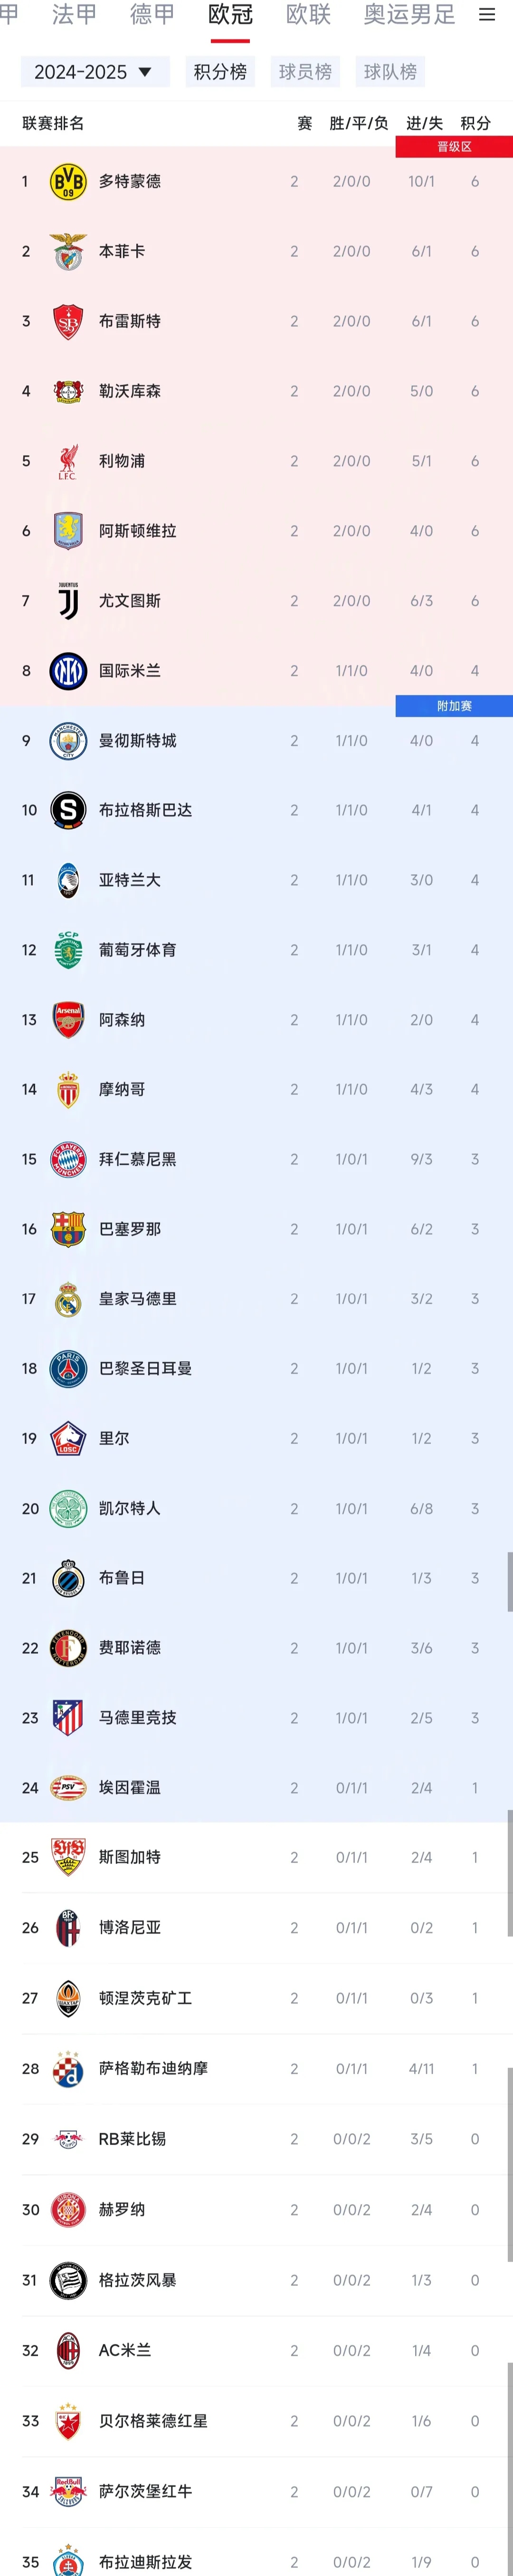Click the Inter Milan club crest
The height and width of the screenshot is (2576, 513).
68,671
